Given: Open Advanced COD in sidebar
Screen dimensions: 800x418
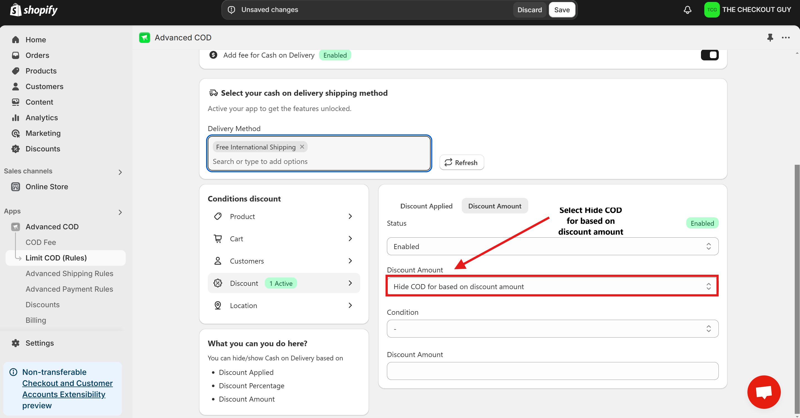Looking at the screenshot, I should [52, 227].
